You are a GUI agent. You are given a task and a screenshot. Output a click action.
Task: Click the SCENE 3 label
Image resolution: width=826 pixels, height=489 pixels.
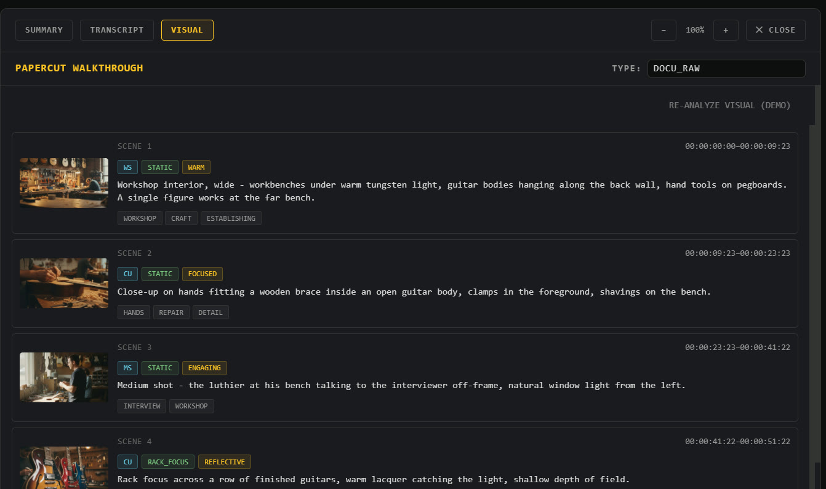(x=134, y=348)
